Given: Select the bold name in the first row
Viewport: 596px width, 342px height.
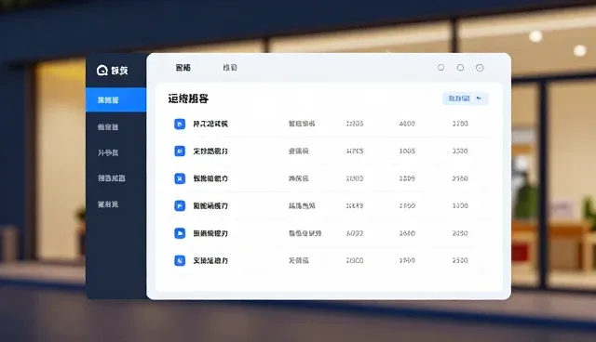Looking at the screenshot, I should 210,124.
